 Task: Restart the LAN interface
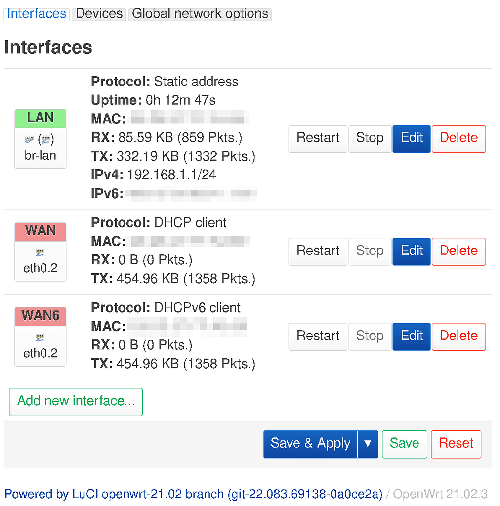coord(317,139)
